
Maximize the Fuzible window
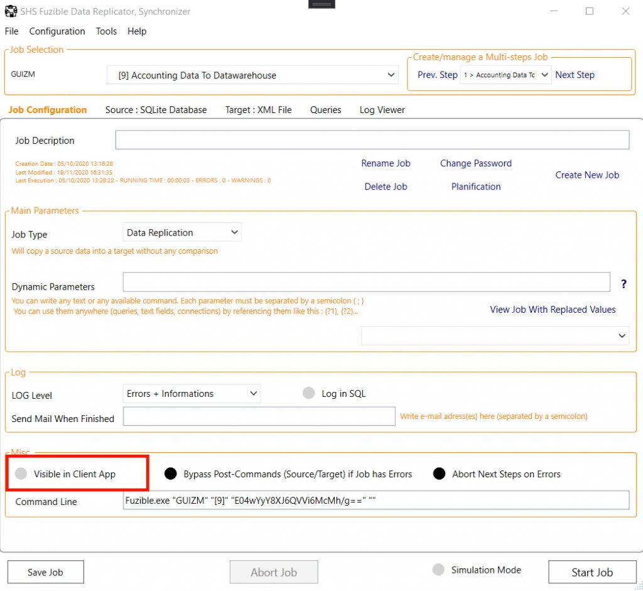pyautogui.click(x=589, y=11)
